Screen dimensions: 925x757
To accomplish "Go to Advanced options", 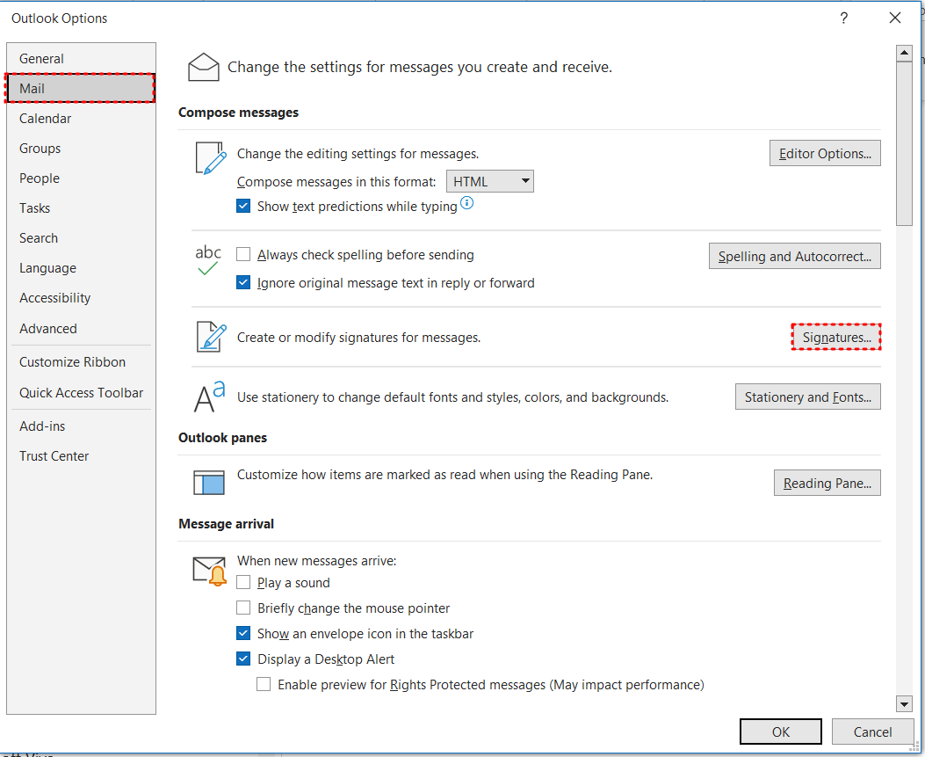I will [x=82, y=328].
